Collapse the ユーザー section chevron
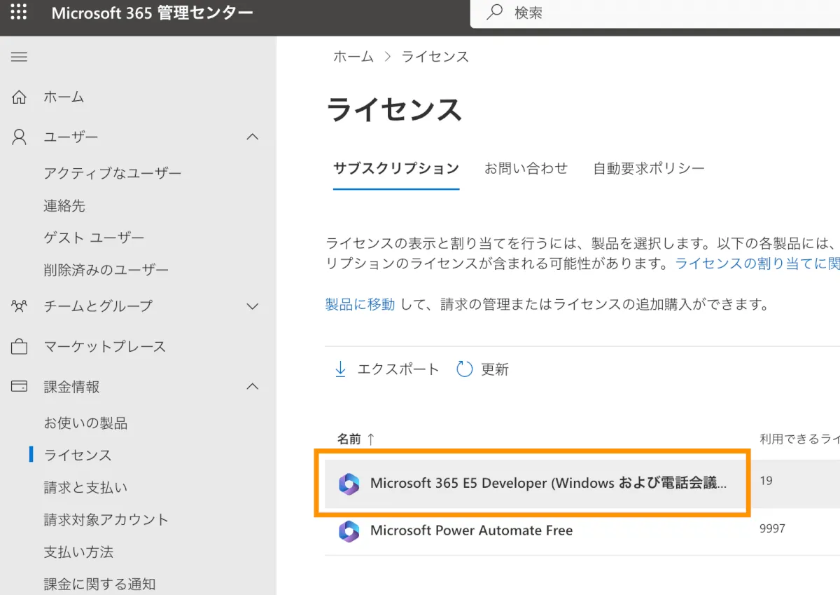This screenshot has width=840, height=595. coord(253,137)
